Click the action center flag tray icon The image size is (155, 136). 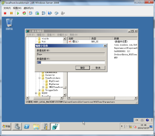point(126,126)
